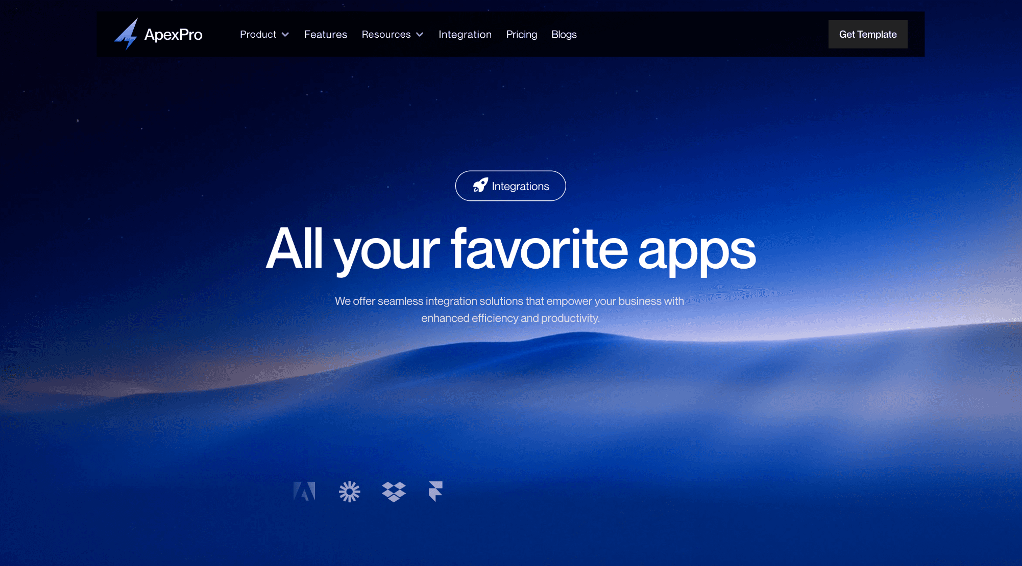Viewport: 1022px width, 566px height.
Task: Open the Features navigation link
Action: 326,34
